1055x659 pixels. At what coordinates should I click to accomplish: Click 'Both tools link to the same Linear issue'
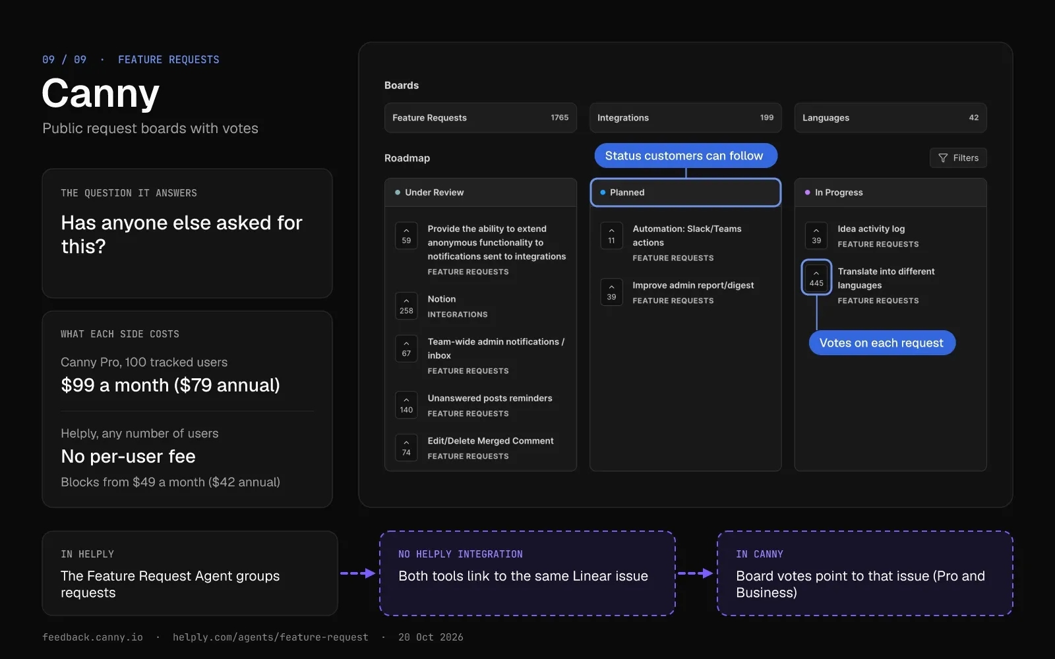tap(523, 576)
